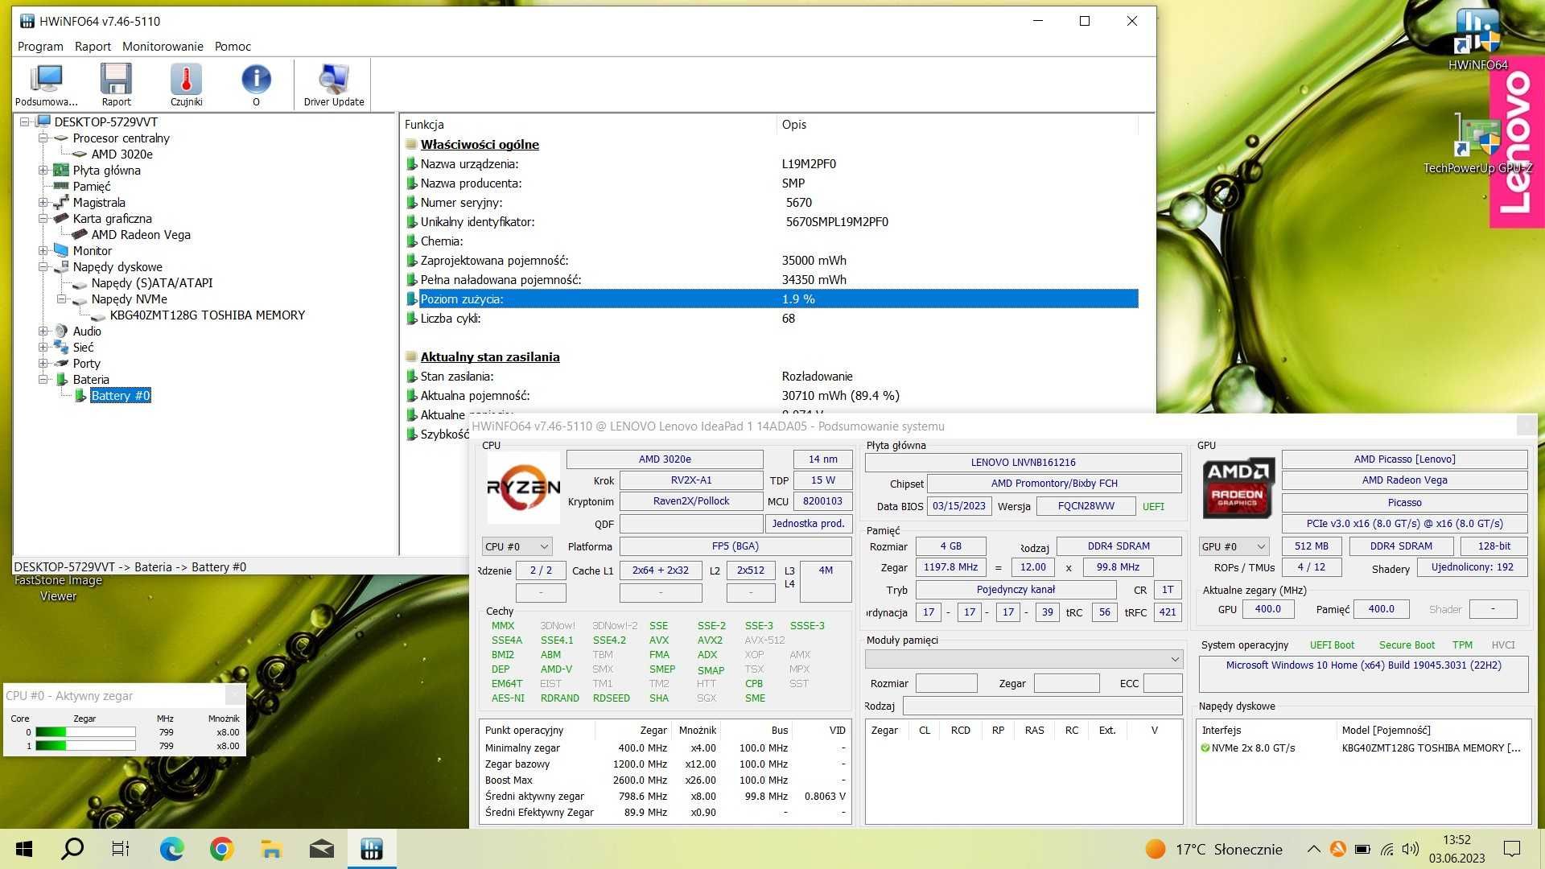Viewport: 1545px width, 869px height.
Task: Launch Driver Update from toolbar
Action: 333,85
